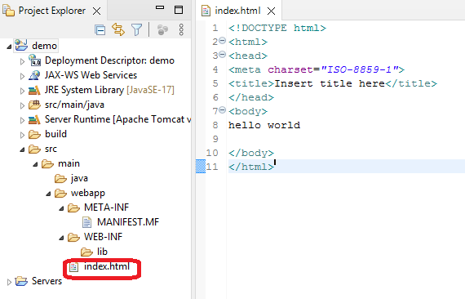This screenshot has height=299, width=465.
Task: Click Deployment Descriptor icon
Action: [35, 60]
